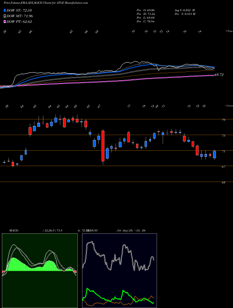233x308 pixels.
Task: Click the 'Avg V: 0.052 M' volume text
Action: (x=185, y=10)
